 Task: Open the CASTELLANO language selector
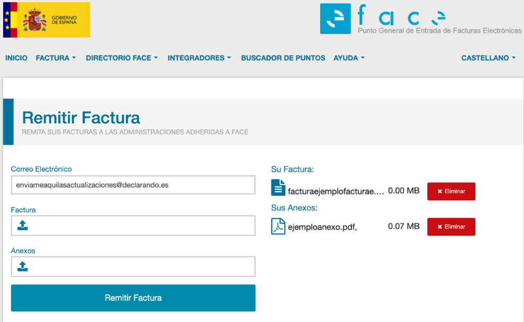[488, 58]
